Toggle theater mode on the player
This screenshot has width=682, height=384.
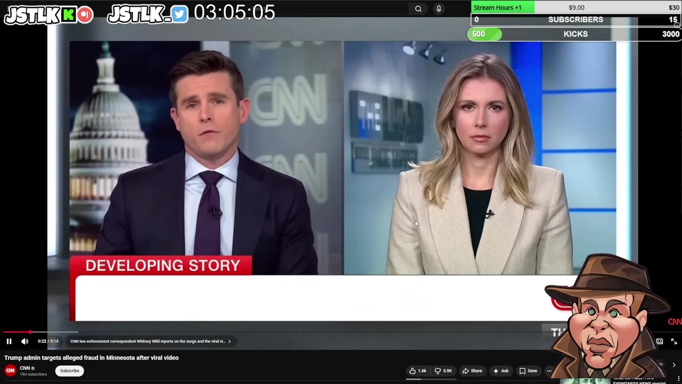(660, 341)
